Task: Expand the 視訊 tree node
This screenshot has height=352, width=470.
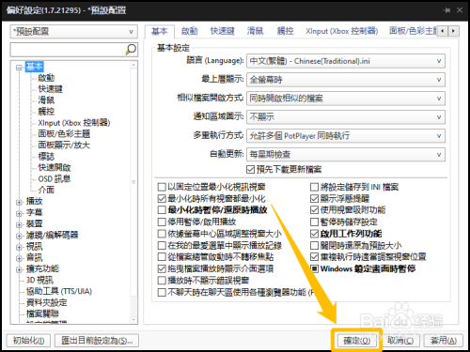Action: 19,247
